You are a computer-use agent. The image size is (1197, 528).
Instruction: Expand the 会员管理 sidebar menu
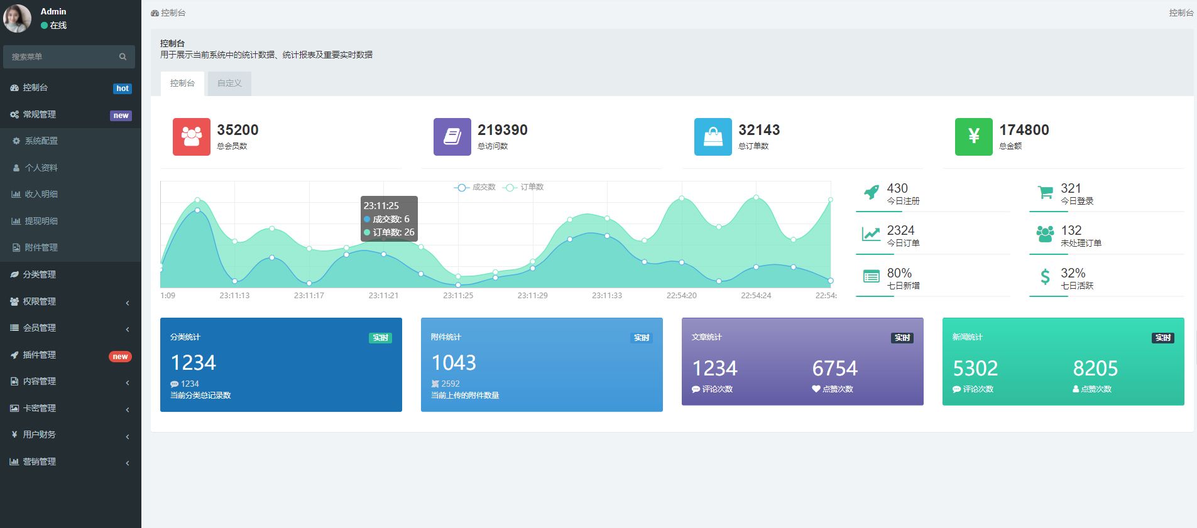point(69,328)
